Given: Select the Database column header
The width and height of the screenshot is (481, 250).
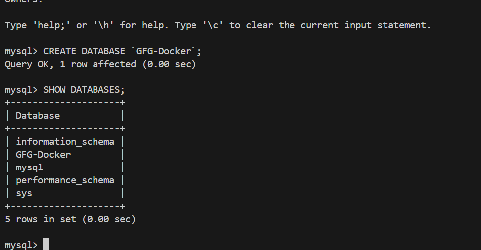Looking at the screenshot, I should 37,116.
